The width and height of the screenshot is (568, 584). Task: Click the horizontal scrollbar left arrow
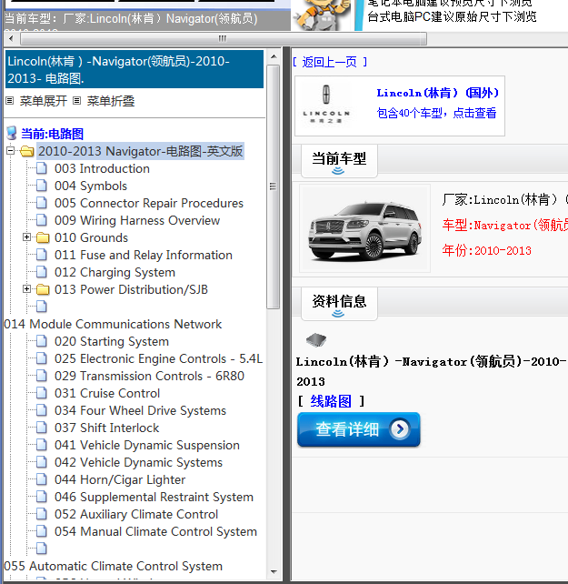pos(11,38)
